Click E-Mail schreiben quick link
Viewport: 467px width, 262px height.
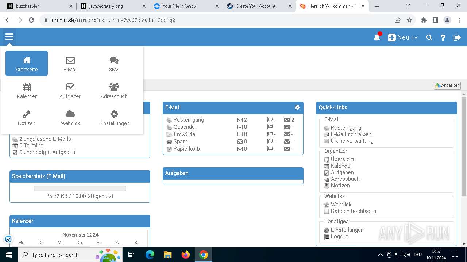pos(351,134)
